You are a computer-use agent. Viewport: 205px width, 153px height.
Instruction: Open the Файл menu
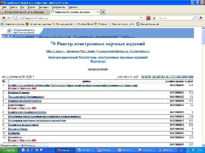(x=4, y=7)
